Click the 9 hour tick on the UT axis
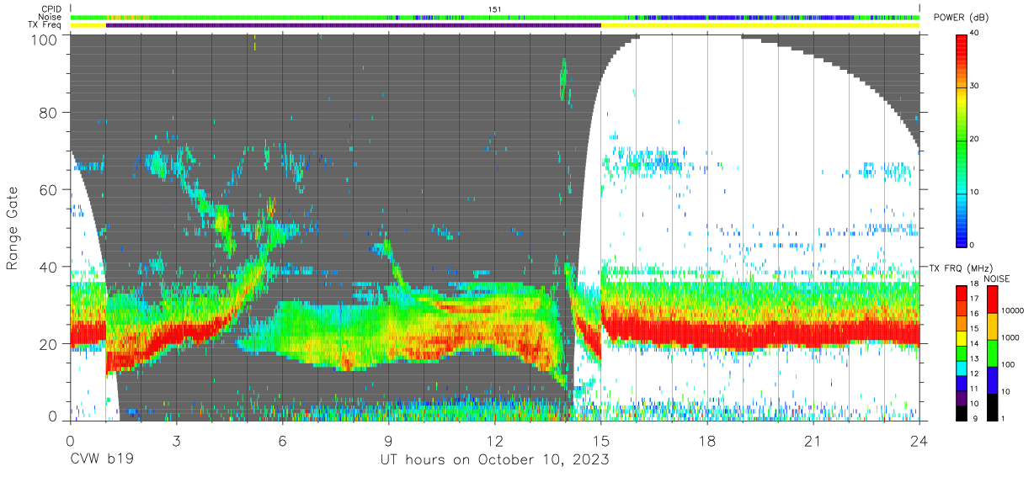Image resolution: width=1034 pixels, height=477 pixels. 388,441
